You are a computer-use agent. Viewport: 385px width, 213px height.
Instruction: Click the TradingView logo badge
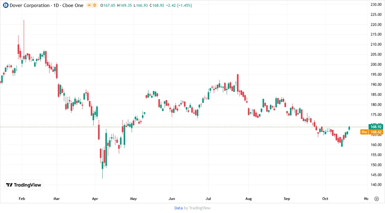coord(24,185)
